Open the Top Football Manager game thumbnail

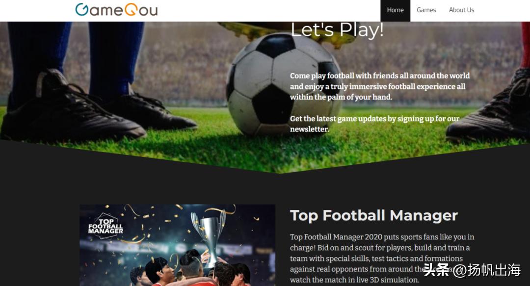pos(177,245)
